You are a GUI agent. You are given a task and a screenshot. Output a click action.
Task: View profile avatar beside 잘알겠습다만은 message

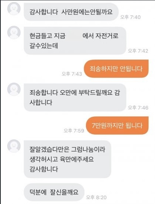coord(14,146)
